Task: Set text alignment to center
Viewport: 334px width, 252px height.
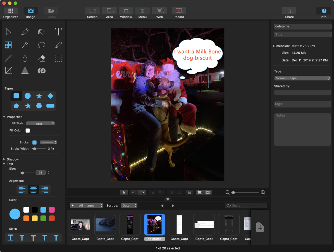Action: coord(34,189)
